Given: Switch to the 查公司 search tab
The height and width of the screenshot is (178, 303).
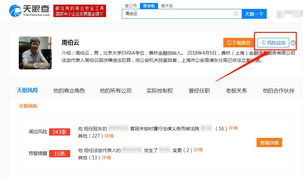Looking at the screenshot, I should 131,6.
